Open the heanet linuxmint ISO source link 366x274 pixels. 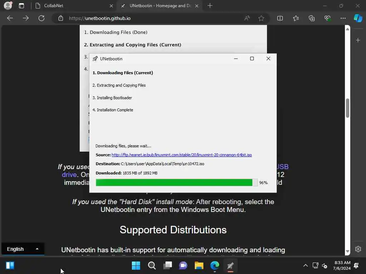[182, 155]
